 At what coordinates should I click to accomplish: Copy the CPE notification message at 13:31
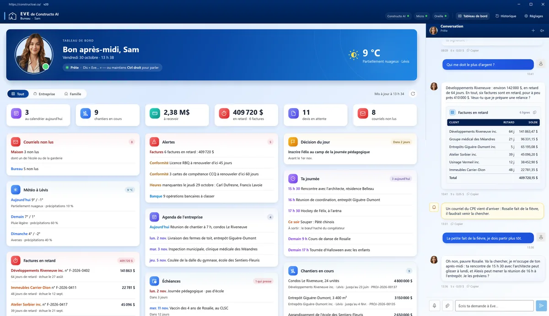point(457,224)
